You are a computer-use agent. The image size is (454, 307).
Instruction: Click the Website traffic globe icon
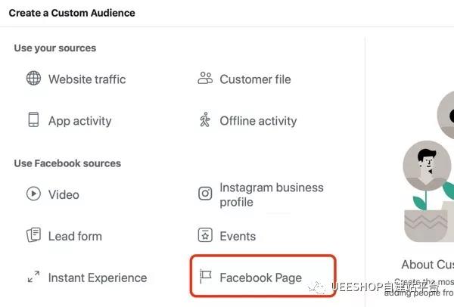pos(33,79)
